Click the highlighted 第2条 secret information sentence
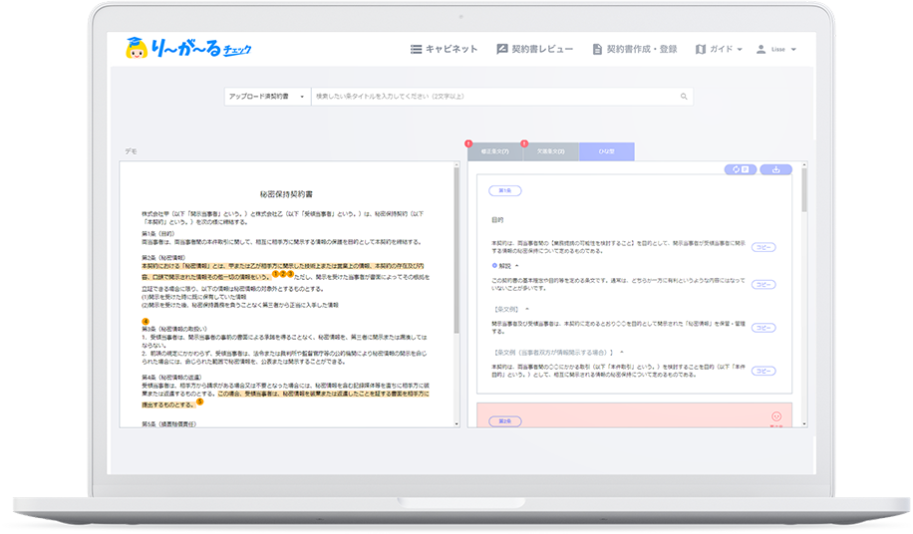Viewport: 913px width, 534px height. point(282,271)
